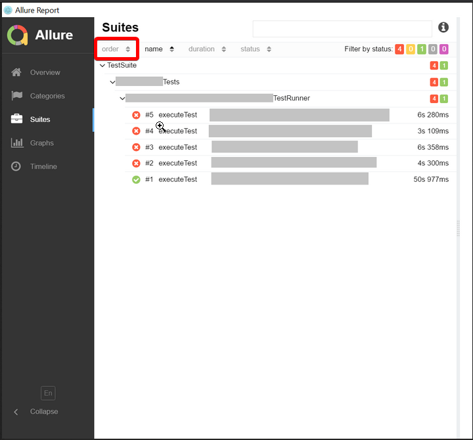The image size is (473, 440).
Task: Click the failed status icon of test #2
Action: (136, 163)
